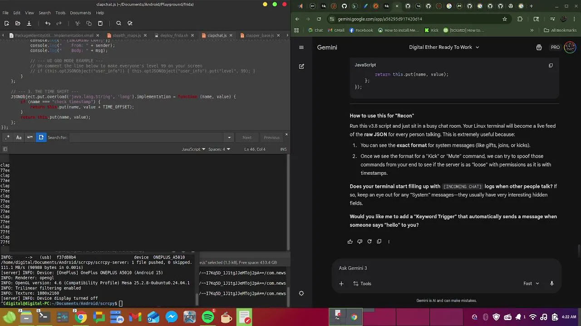
Task: Open the Edit menu in editor
Action: (17, 13)
